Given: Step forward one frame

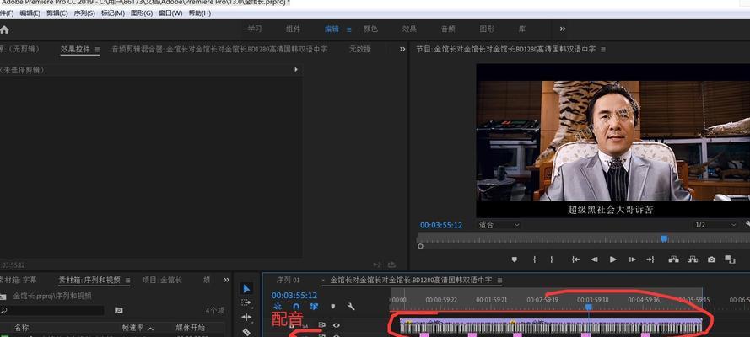Looking at the screenshot, I should pyautogui.click(x=633, y=259).
